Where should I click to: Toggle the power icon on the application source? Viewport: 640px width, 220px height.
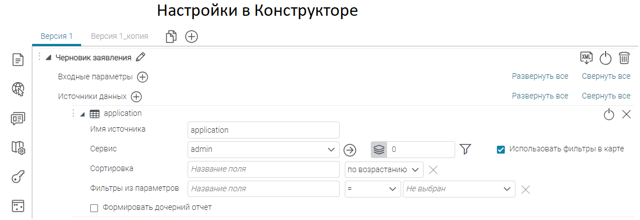[x=608, y=114]
